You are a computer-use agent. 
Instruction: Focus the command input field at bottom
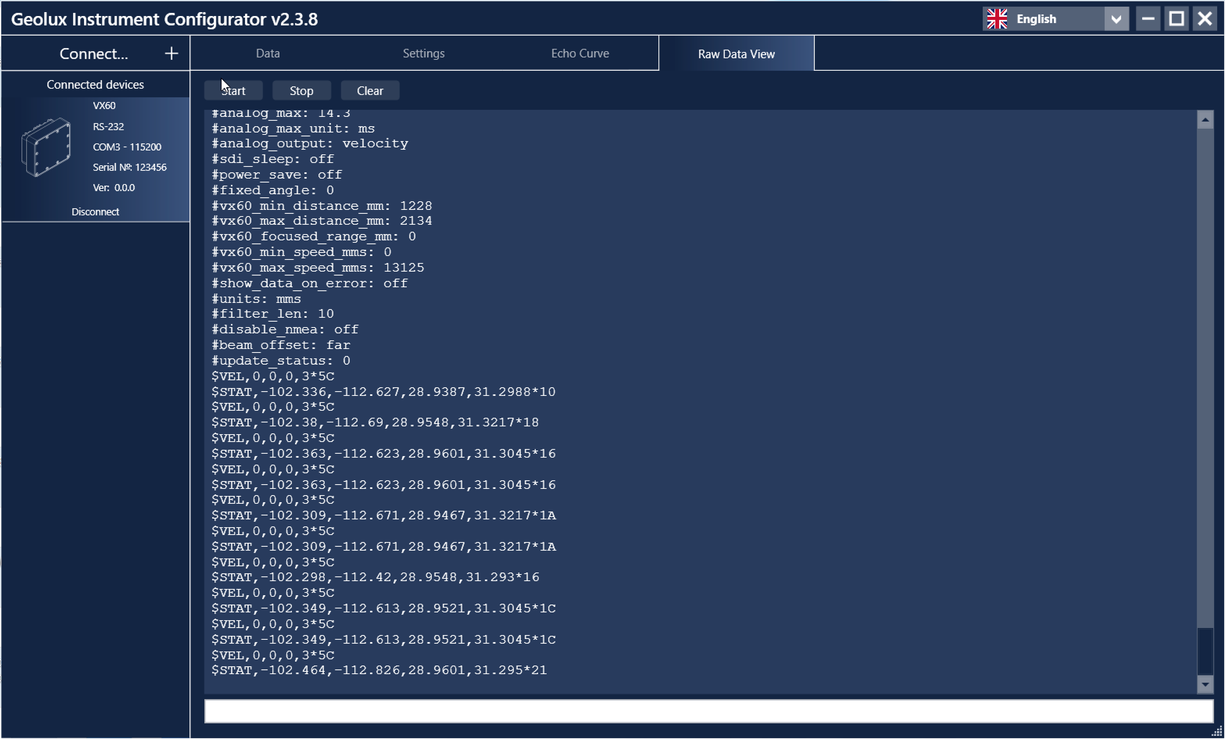click(708, 712)
